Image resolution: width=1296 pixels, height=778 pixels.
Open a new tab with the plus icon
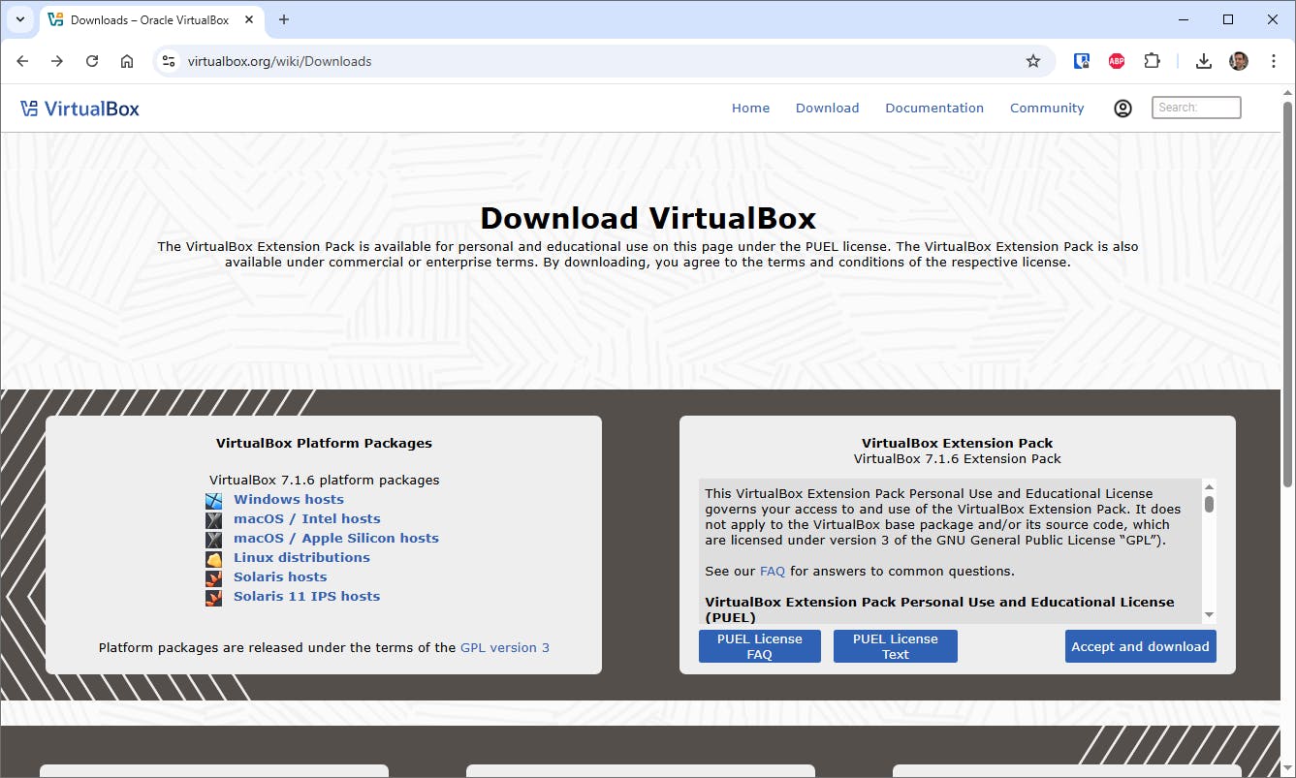284,19
